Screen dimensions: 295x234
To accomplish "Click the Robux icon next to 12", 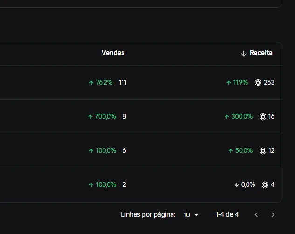I will (263, 151).
